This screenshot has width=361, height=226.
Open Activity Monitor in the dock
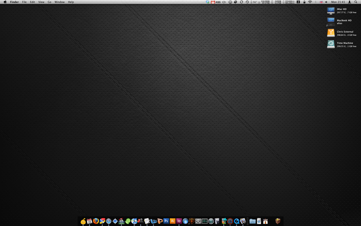(x=204, y=221)
